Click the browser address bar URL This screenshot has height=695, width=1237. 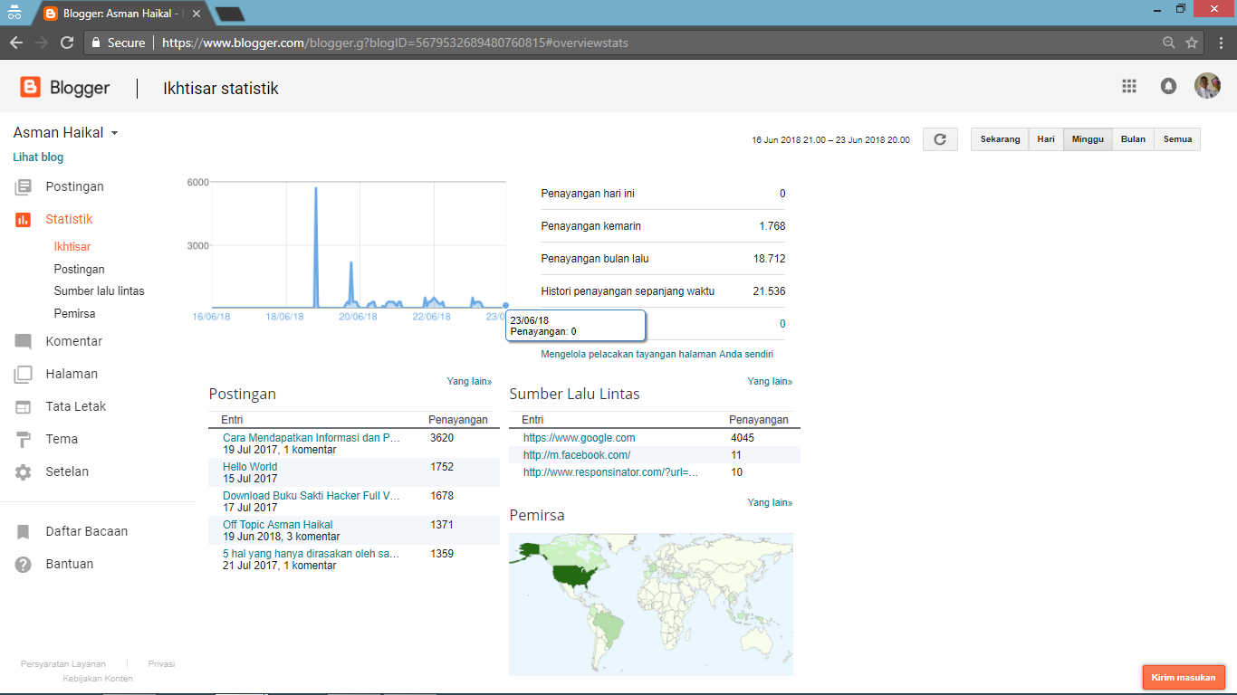click(395, 43)
